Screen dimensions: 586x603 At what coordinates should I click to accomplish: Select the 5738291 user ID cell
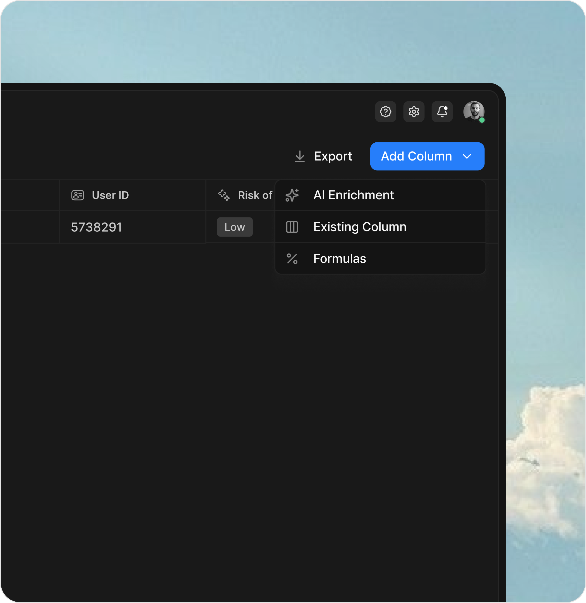tap(96, 227)
